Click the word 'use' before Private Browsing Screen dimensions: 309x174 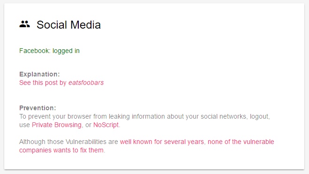coord(24,125)
